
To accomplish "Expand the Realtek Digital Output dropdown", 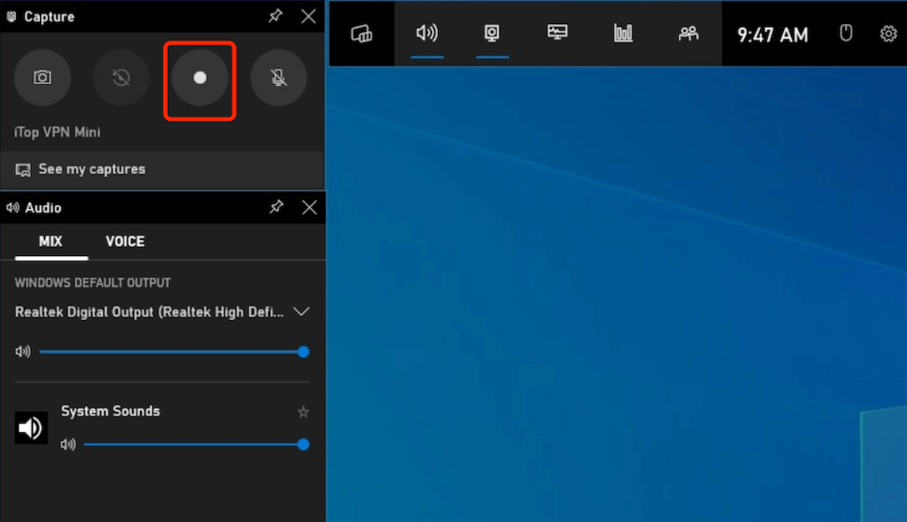I will (302, 312).
